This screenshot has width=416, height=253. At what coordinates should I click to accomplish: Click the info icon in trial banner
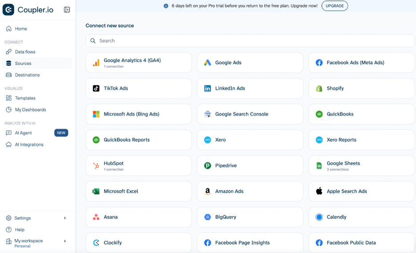tap(166, 6)
